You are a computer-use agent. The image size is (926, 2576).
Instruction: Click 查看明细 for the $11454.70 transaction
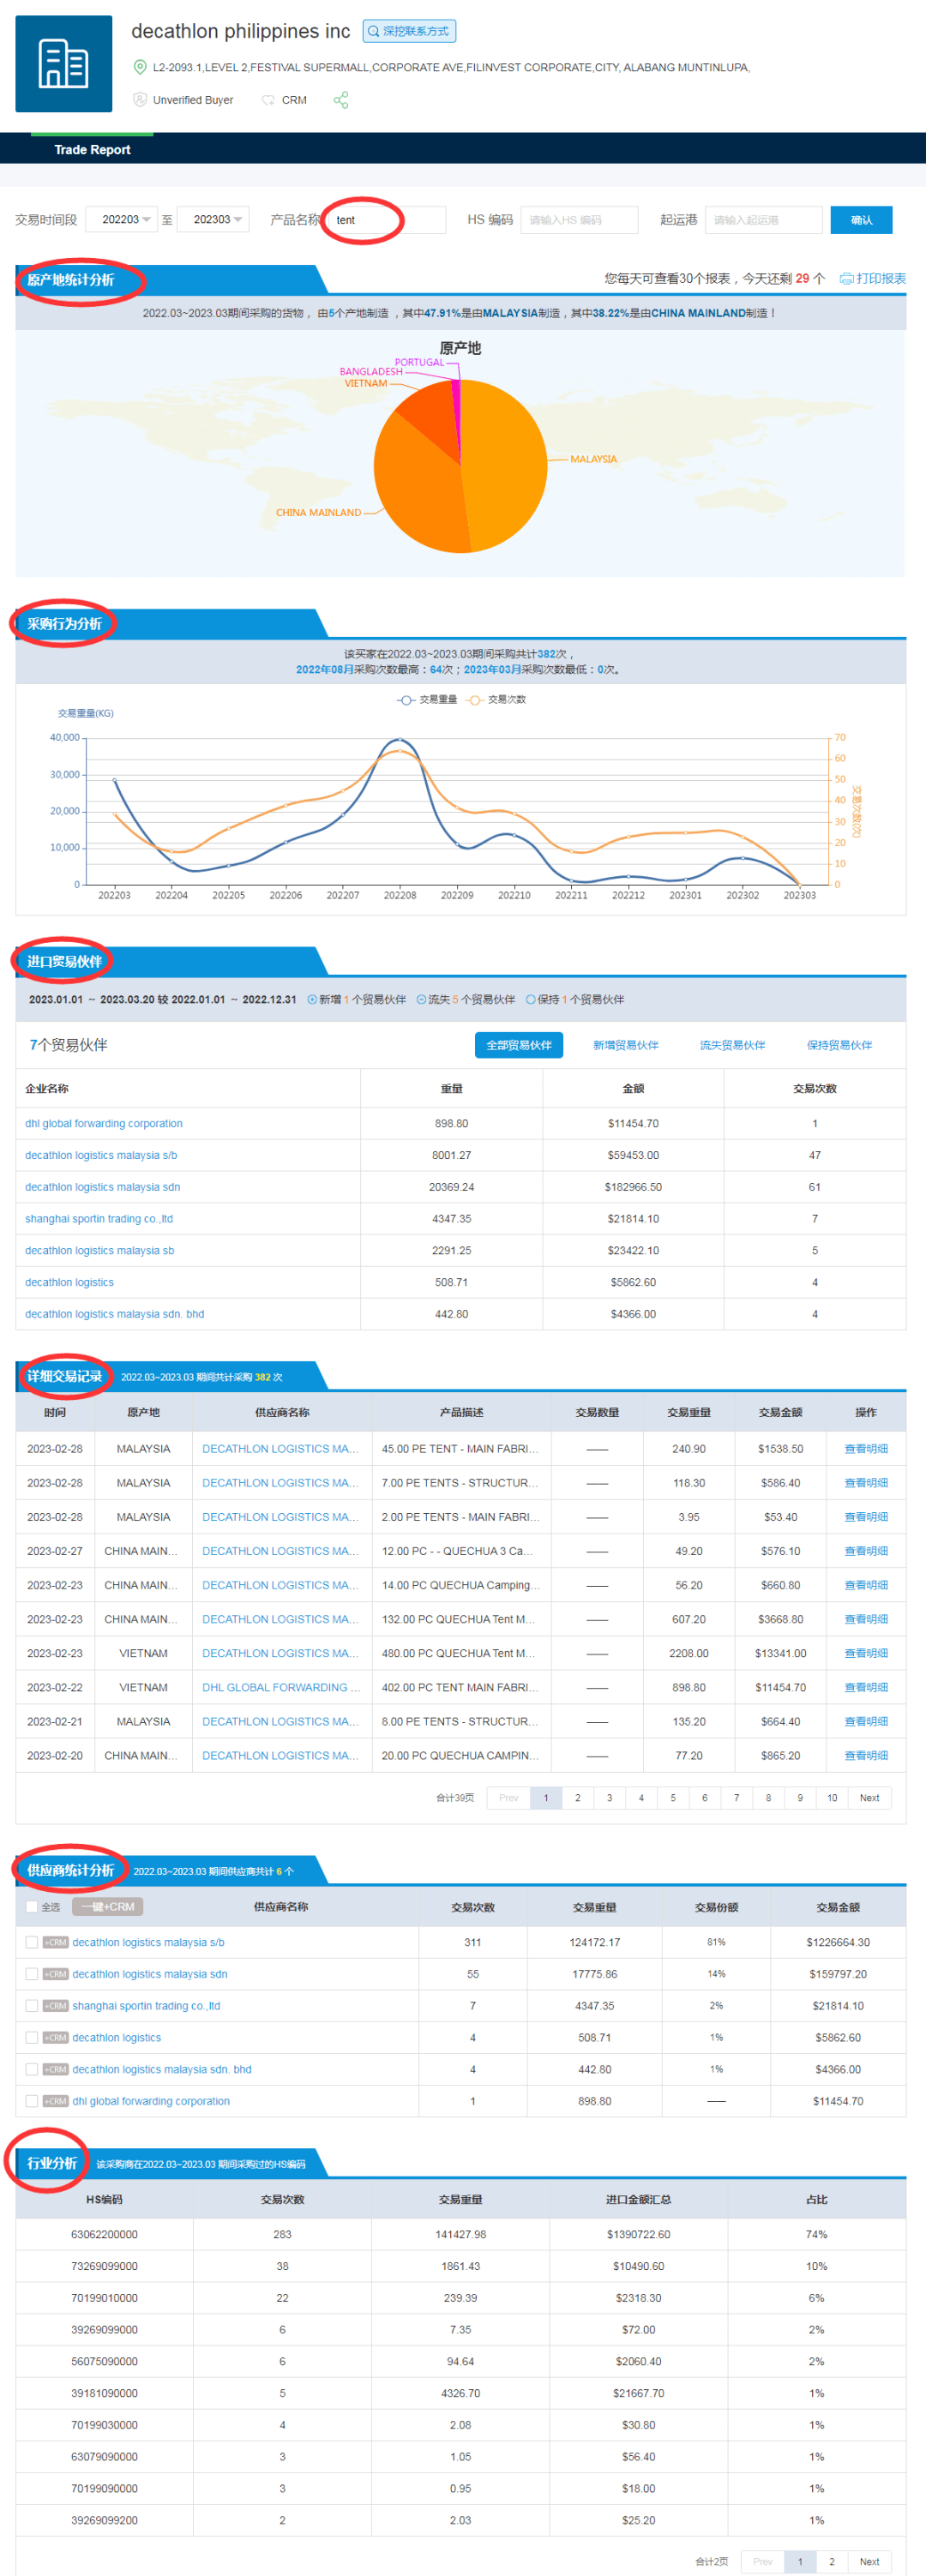click(x=866, y=1688)
